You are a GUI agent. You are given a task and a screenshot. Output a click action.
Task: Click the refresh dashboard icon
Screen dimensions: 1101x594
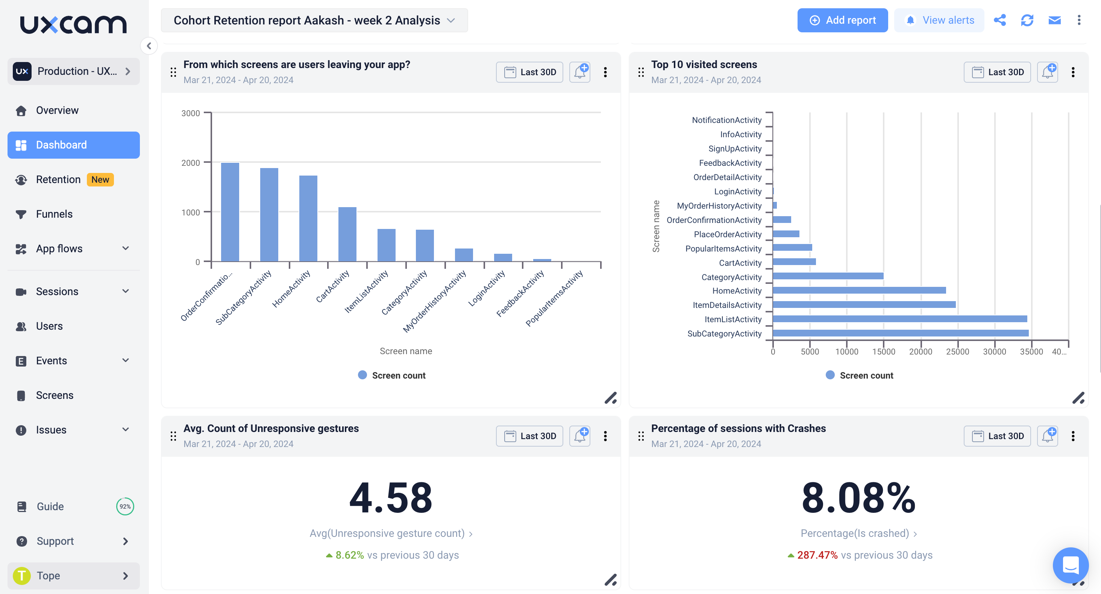click(1027, 20)
